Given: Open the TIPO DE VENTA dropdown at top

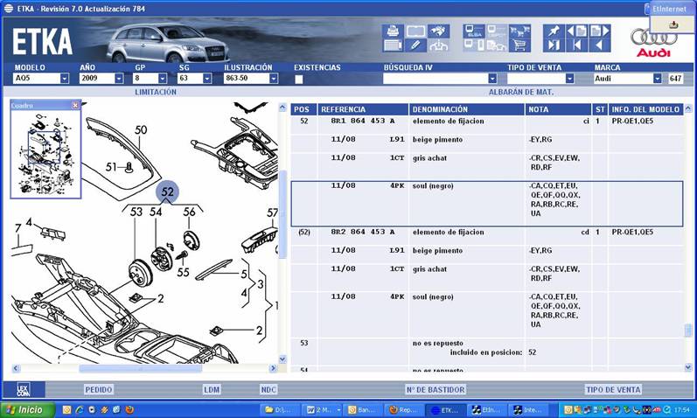Looking at the screenshot, I should point(570,78).
